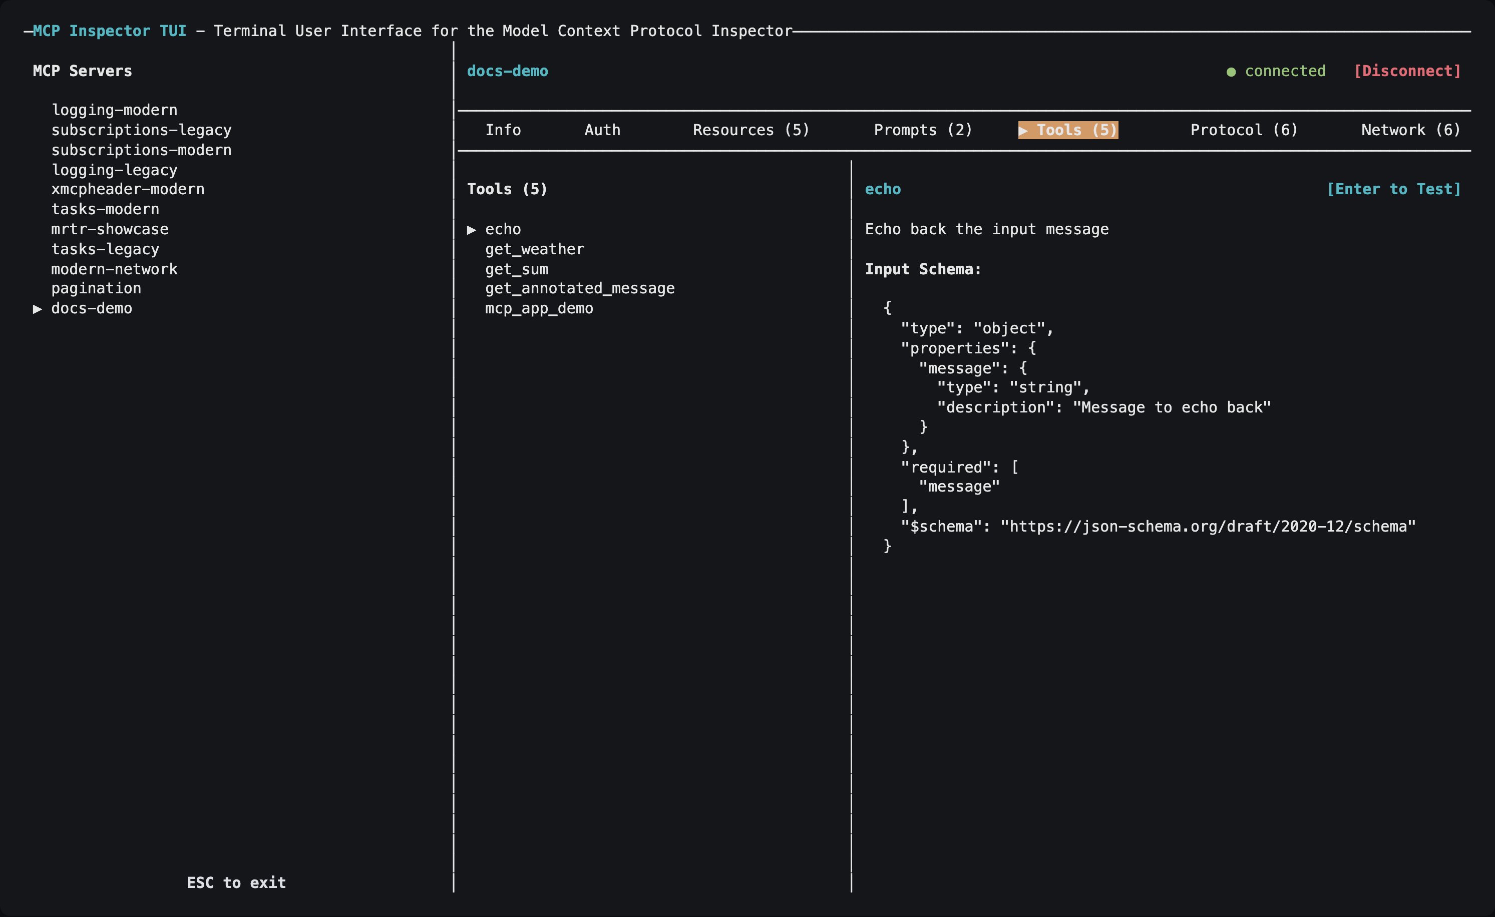Click the $schema URL line

1158,527
